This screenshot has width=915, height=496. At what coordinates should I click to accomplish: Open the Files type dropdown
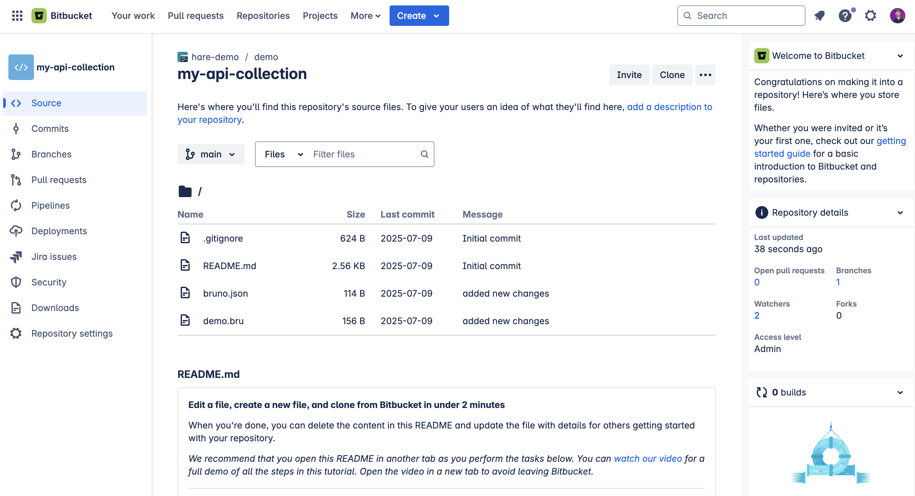coord(284,154)
